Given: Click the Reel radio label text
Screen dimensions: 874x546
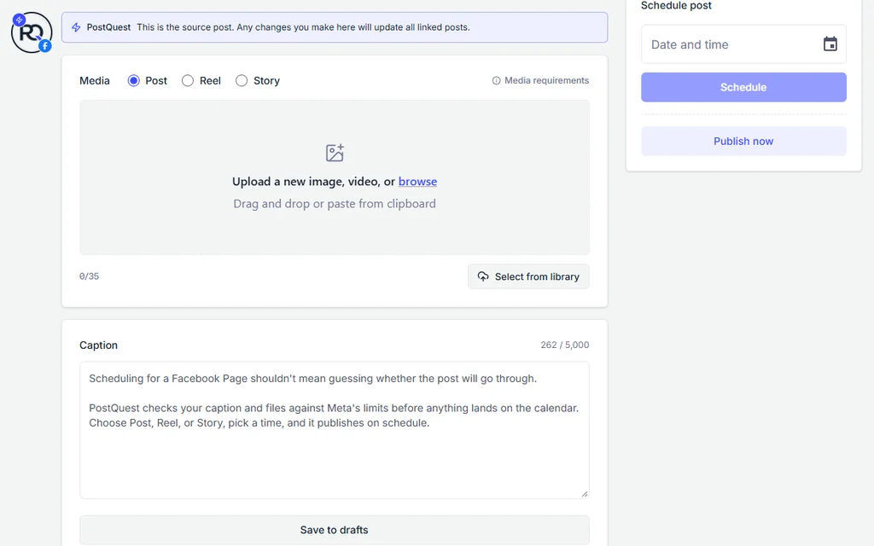Looking at the screenshot, I should pos(210,81).
